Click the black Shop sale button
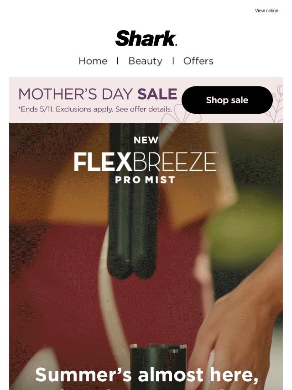 click(227, 100)
